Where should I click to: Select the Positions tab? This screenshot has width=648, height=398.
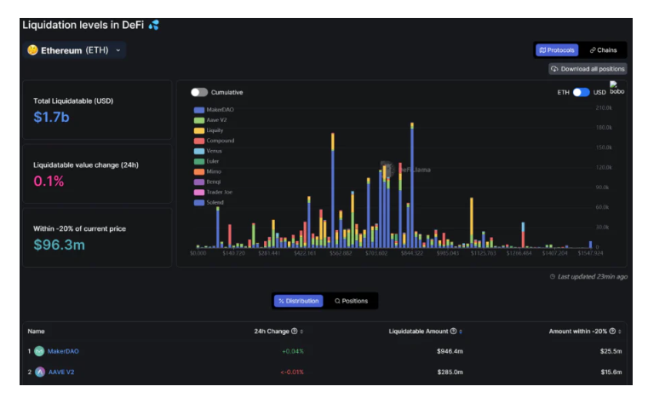coord(351,301)
